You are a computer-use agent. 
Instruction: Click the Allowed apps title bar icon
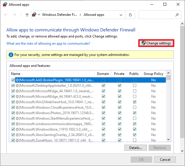[5, 5]
